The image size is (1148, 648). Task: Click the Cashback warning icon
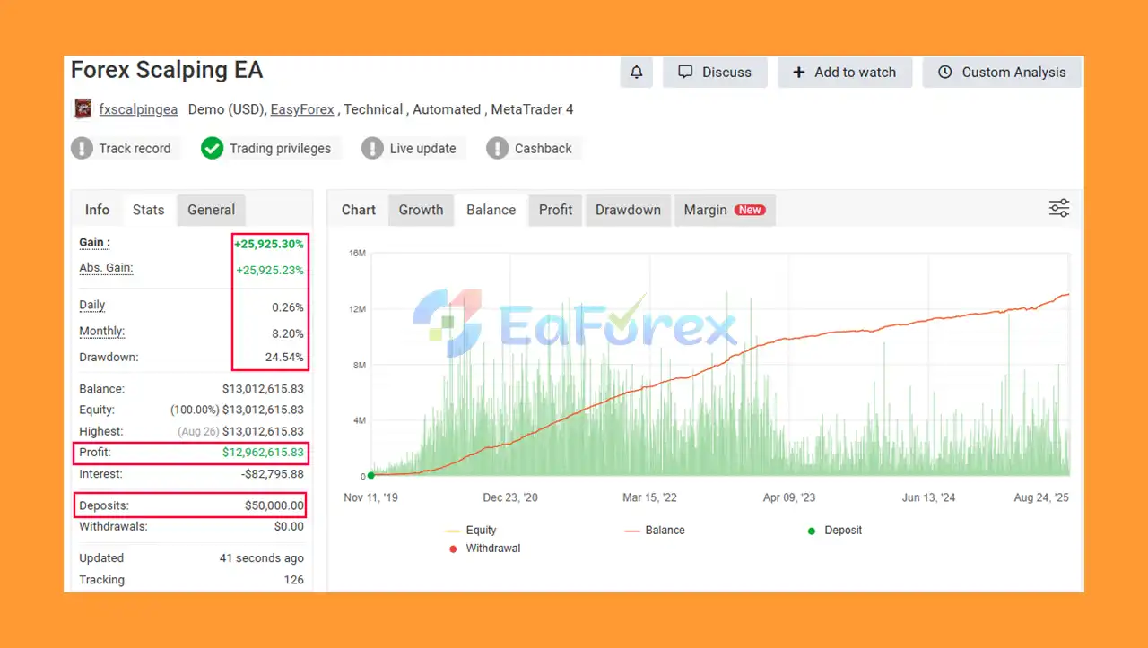pyautogui.click(x=498, y=148)
